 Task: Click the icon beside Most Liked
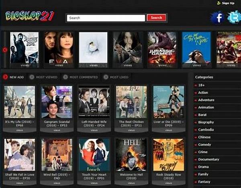coord(106,77)
